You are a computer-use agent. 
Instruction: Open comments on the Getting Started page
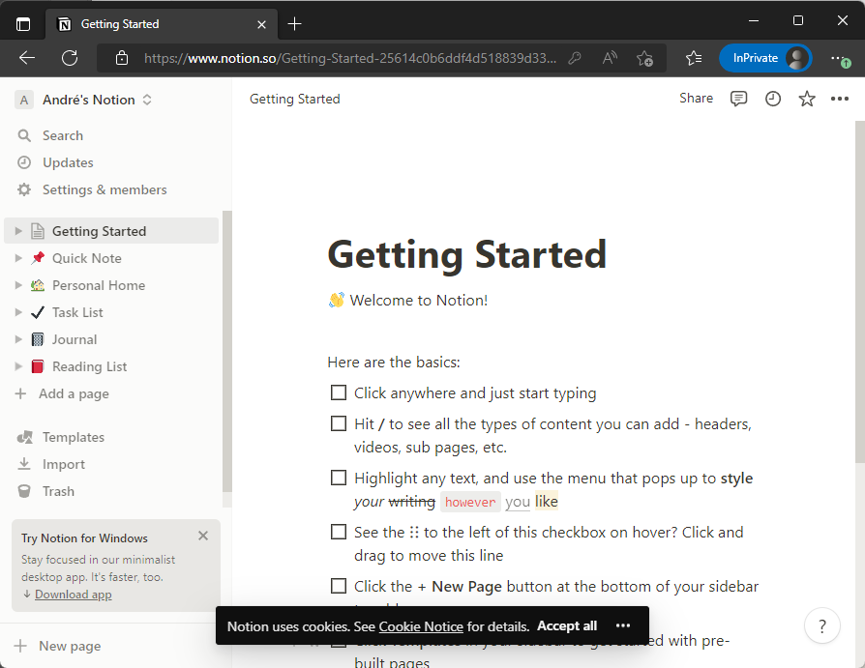click(738, 99)
